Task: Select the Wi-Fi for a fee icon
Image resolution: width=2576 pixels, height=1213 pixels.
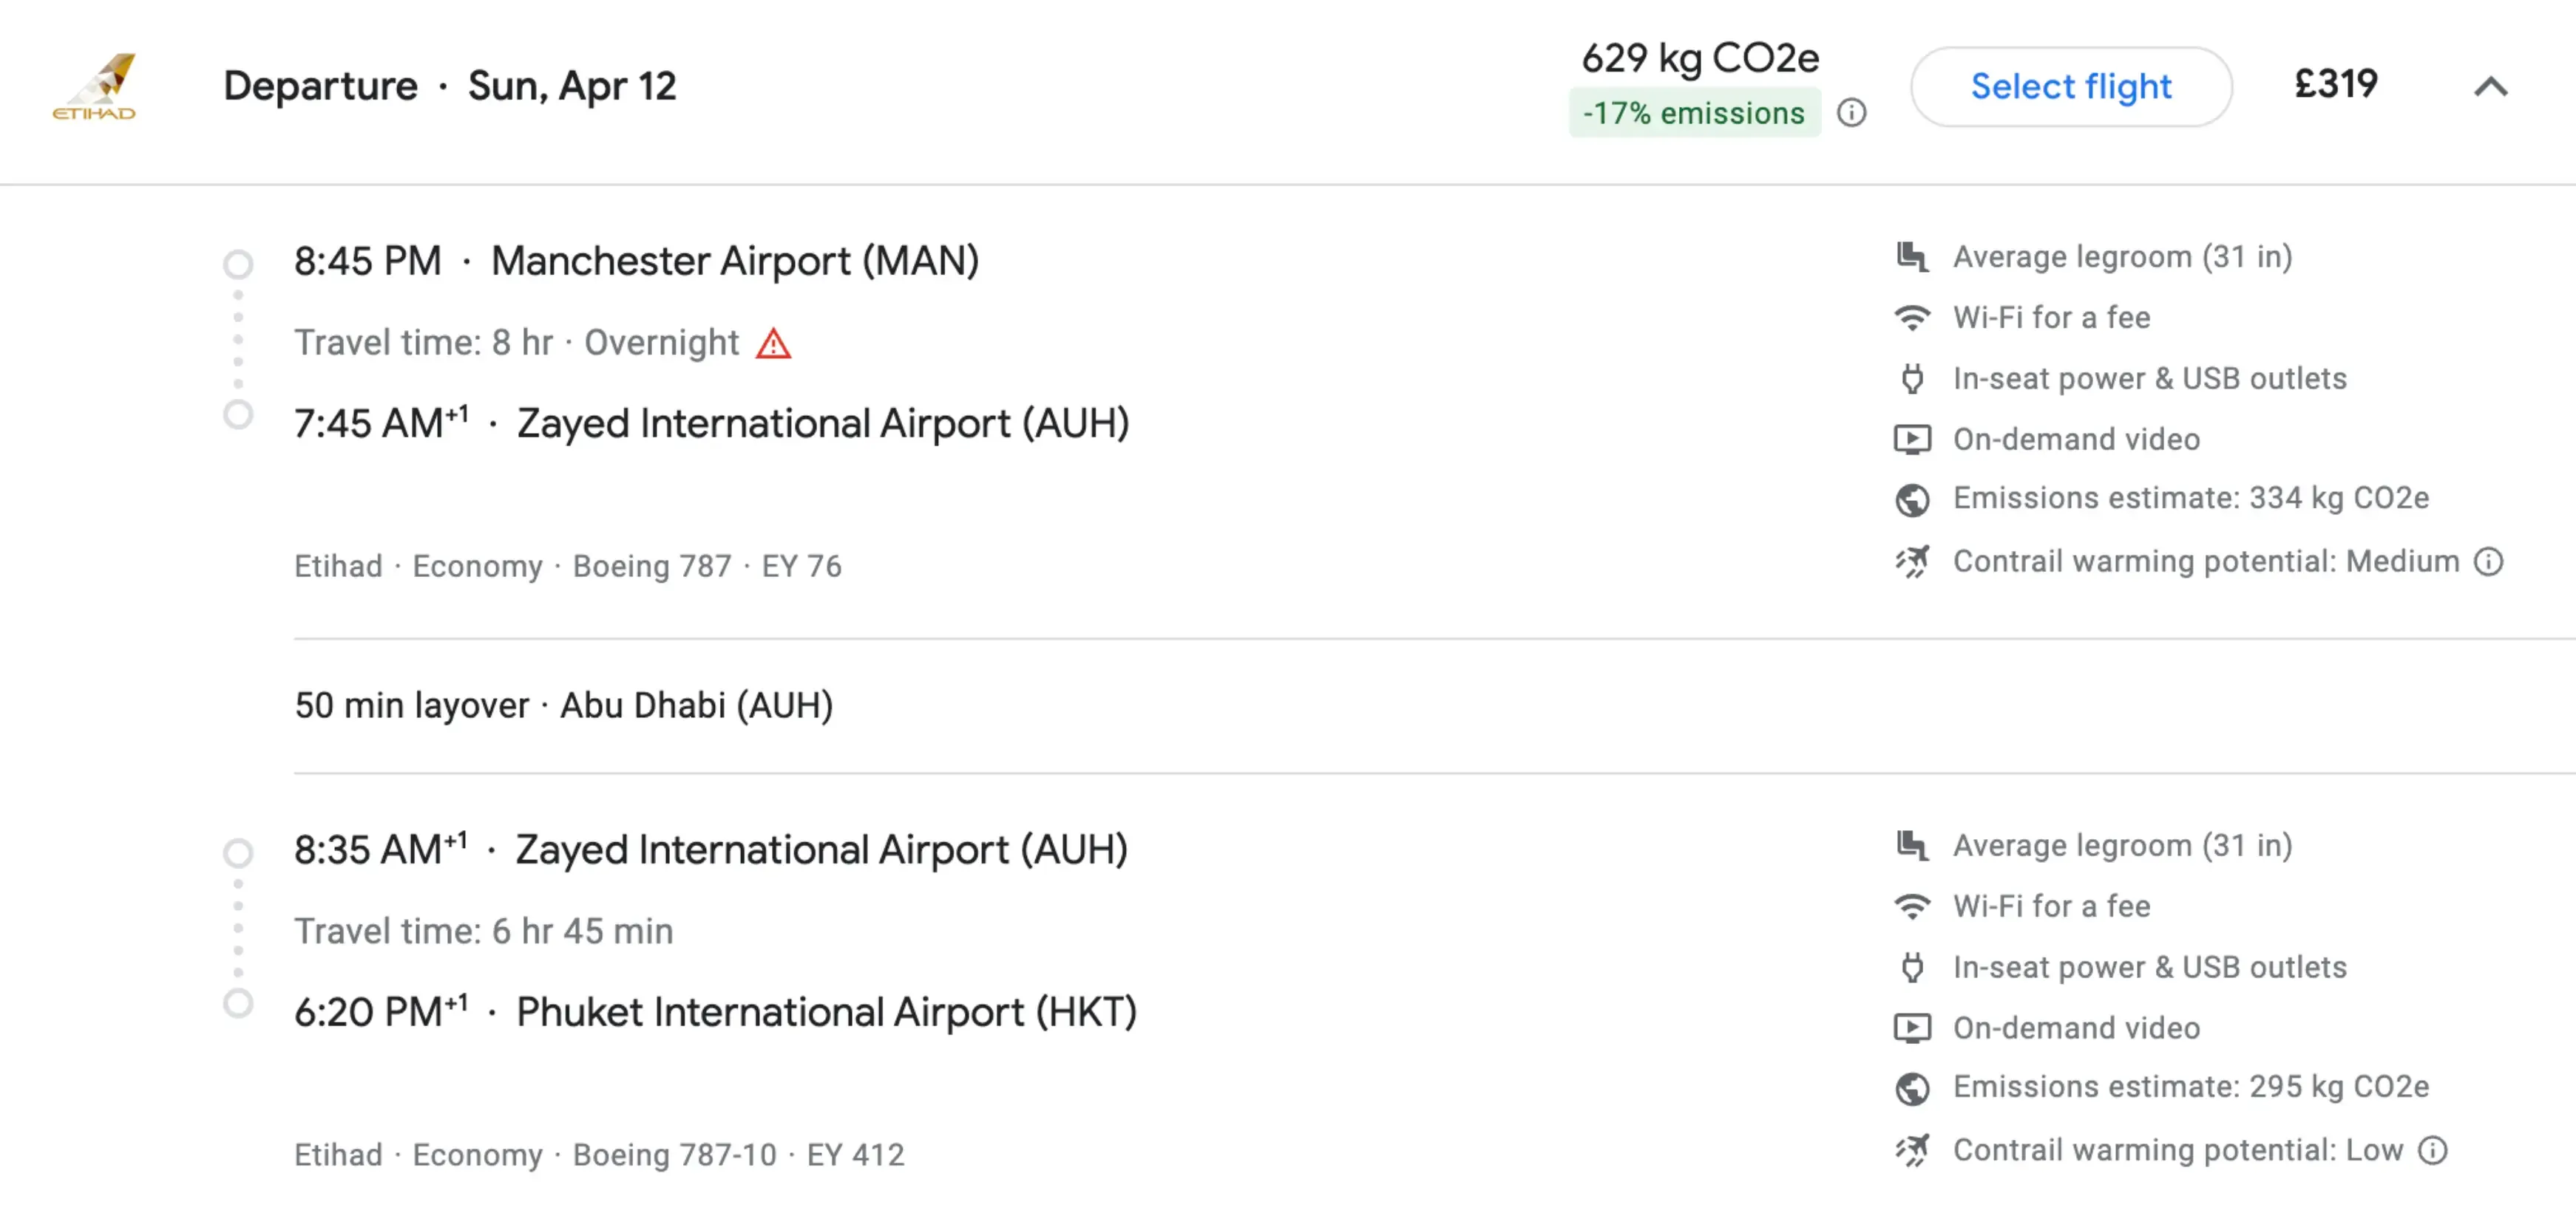Action: pyautogui.click(x=1914, y=318)
